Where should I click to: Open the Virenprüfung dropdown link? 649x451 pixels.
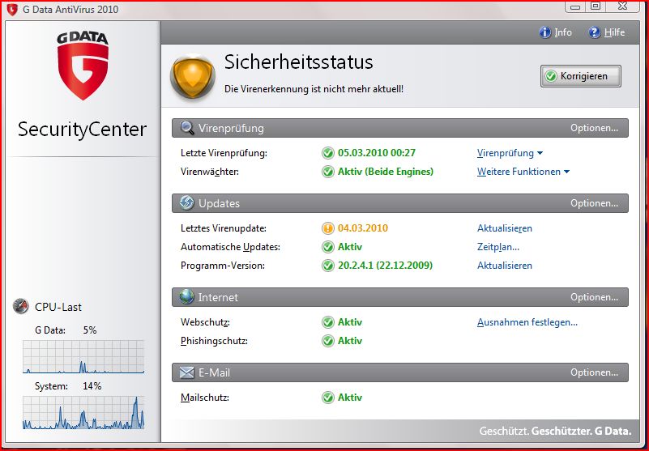[510, 153]
